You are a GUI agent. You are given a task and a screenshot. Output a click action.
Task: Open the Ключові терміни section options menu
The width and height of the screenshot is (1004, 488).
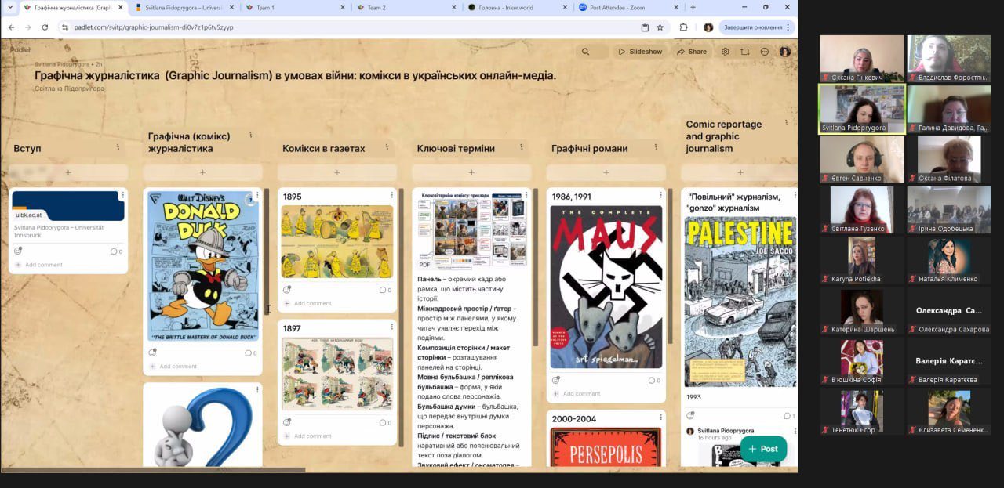522,147
